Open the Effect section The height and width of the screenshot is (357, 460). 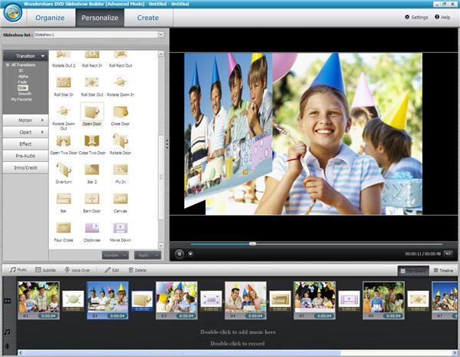[x=25, y=144]
